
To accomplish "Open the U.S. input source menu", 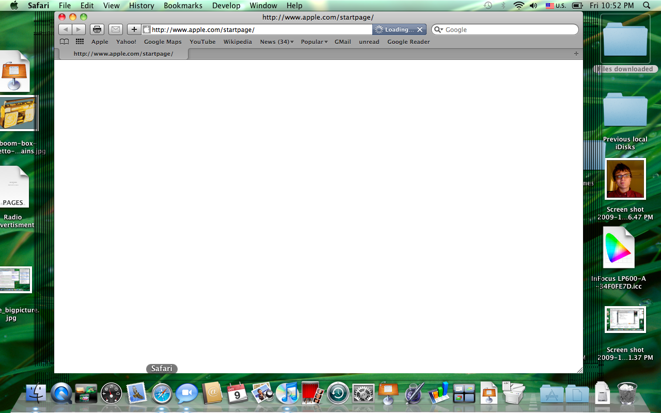I will coord(556,6).
